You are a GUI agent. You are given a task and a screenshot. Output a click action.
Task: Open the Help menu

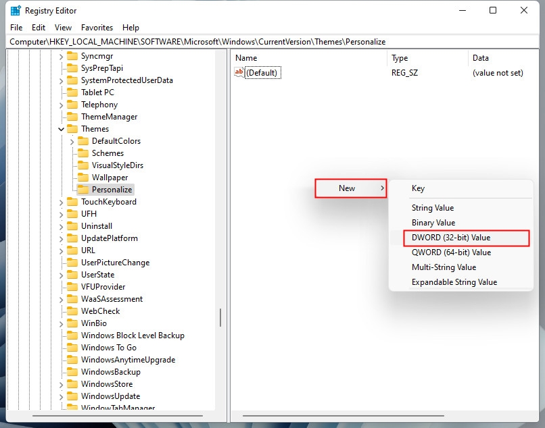pos(131,28)
